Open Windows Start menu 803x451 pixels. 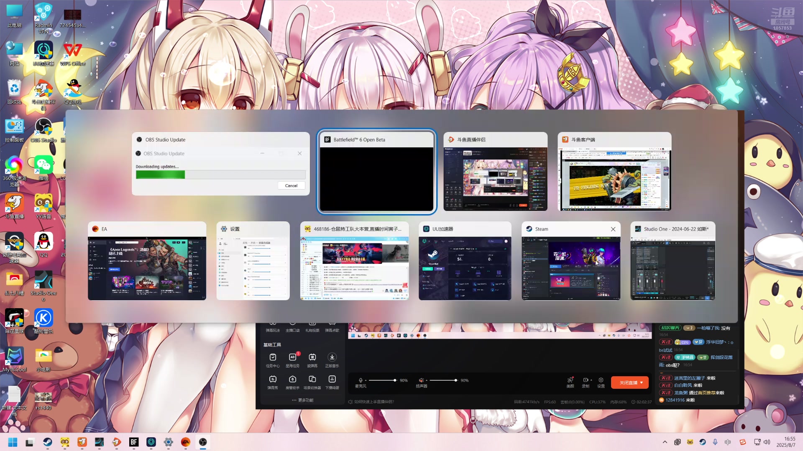pos(13,442)
